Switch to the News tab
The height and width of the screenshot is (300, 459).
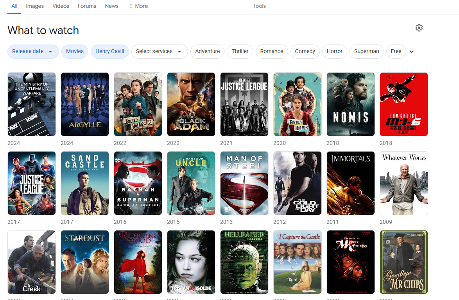[x=112, y=6]
